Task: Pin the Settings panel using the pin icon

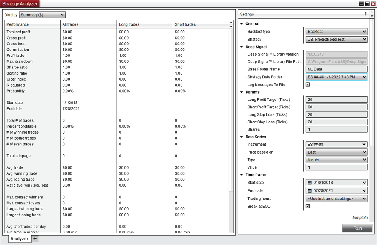Action: coord(365,14)
